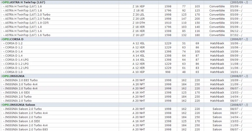Click the tree icon beside ASTRA H TwinTop 1.9 CDTi
The height and width of the screenshot is (131, 252).
pyautogui.click(x=4, y=23)
